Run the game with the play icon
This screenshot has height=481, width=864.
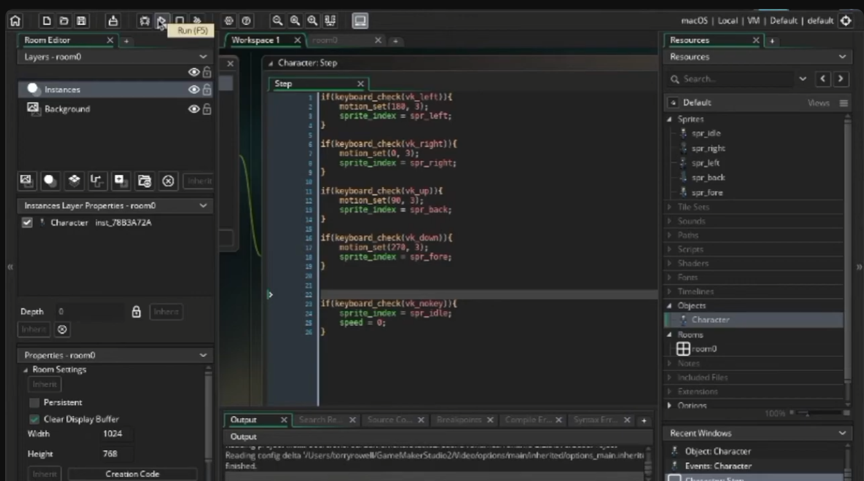pos(162,21)
